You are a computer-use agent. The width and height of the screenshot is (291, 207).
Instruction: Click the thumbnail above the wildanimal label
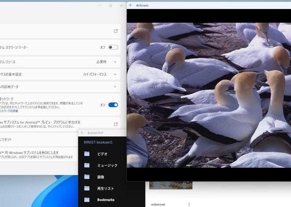pos(171,185)
